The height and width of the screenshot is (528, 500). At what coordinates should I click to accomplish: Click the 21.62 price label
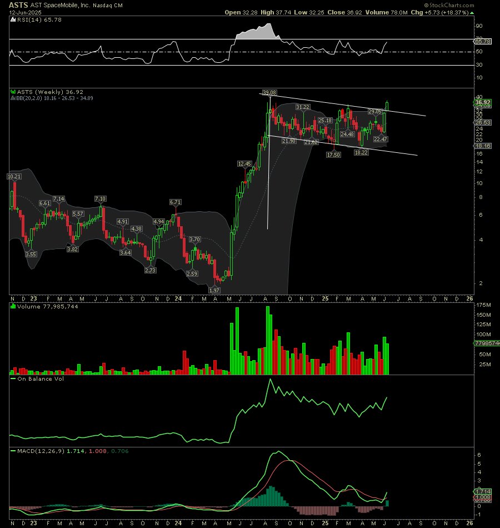[x=311, y=142]
